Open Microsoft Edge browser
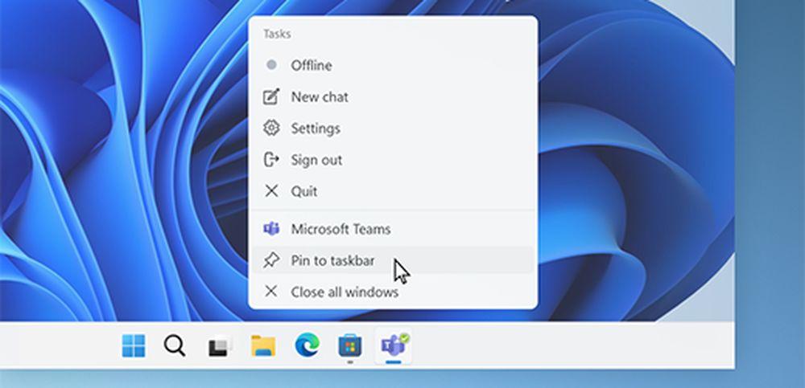805x388 pixels. [x=306, y=346]
